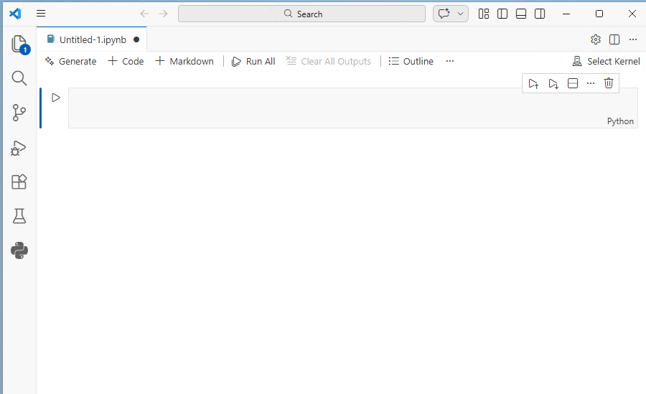Open the Python extension view
Image resolution: width=646 pixels, height=394 pixels.
click(19, 250)
